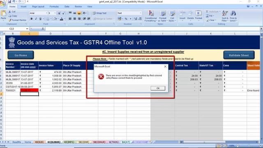
Task: Expand the Name Box dropdown arrow
Action: point(27,29)
